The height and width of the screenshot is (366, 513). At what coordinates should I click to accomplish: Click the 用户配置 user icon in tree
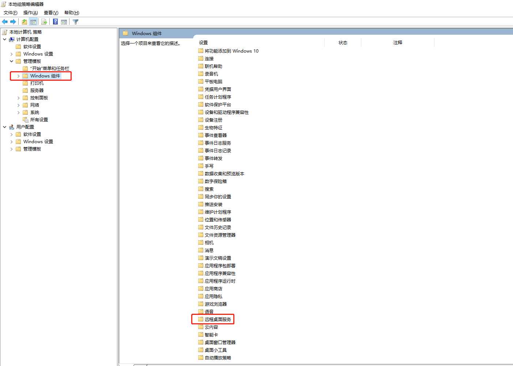[x=12, y=127]
